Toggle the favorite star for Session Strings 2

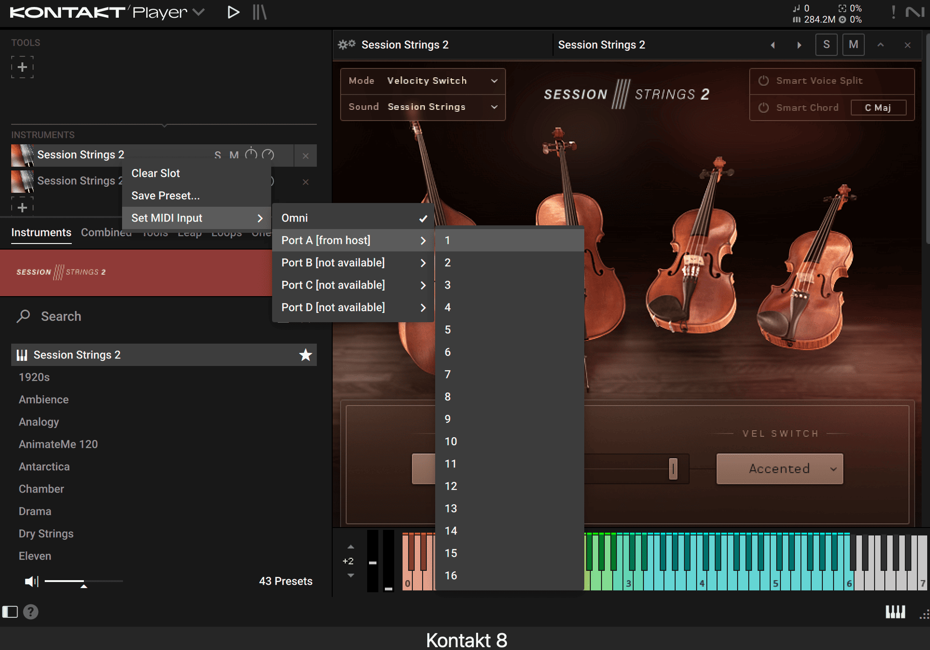coord(306,355)
